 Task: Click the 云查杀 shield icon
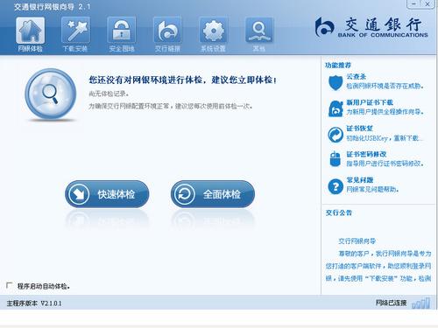pos(336,82)
